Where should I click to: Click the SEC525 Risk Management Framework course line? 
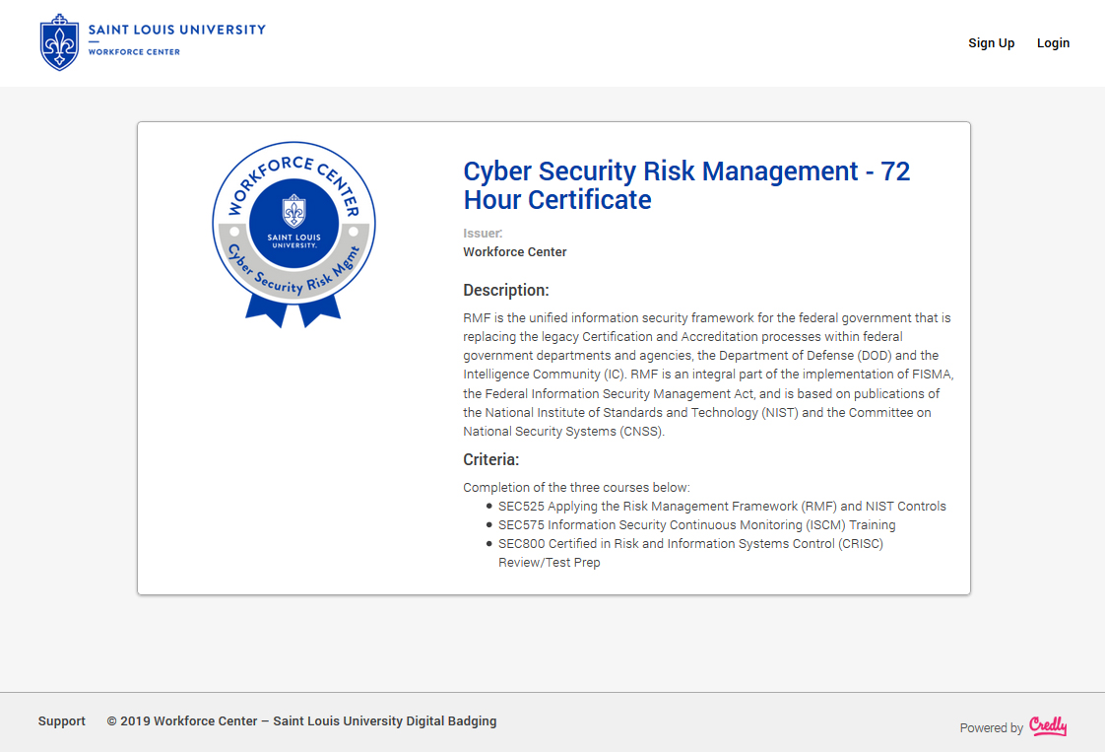[722, 506]
